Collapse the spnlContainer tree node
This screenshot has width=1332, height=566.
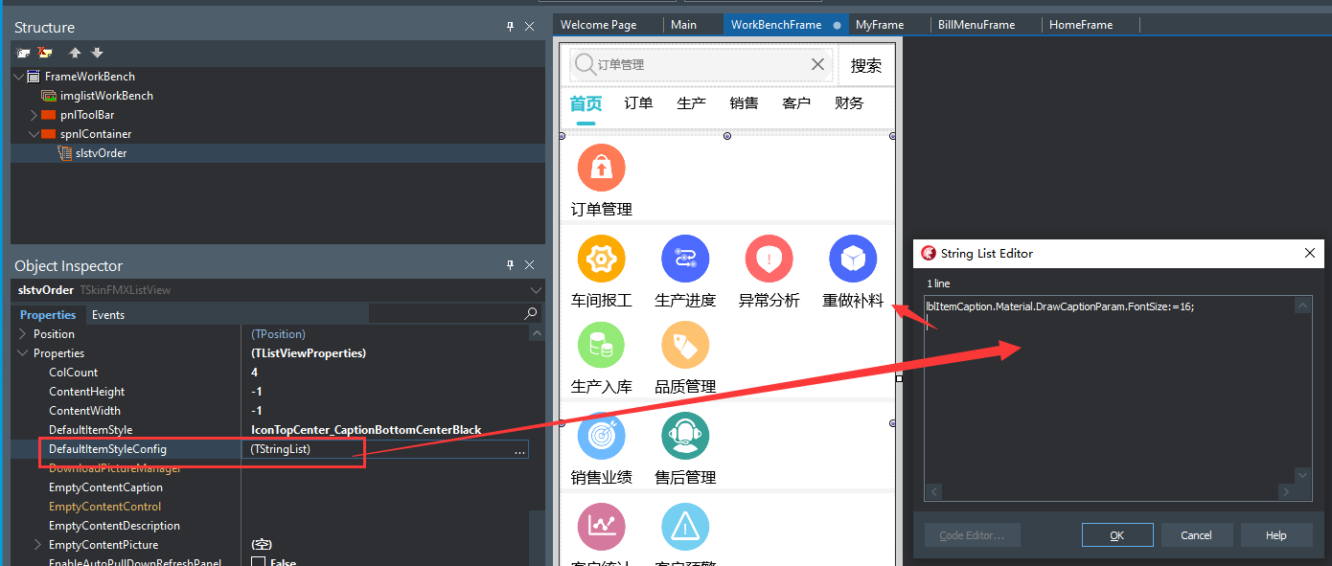(x=34, y=134)
